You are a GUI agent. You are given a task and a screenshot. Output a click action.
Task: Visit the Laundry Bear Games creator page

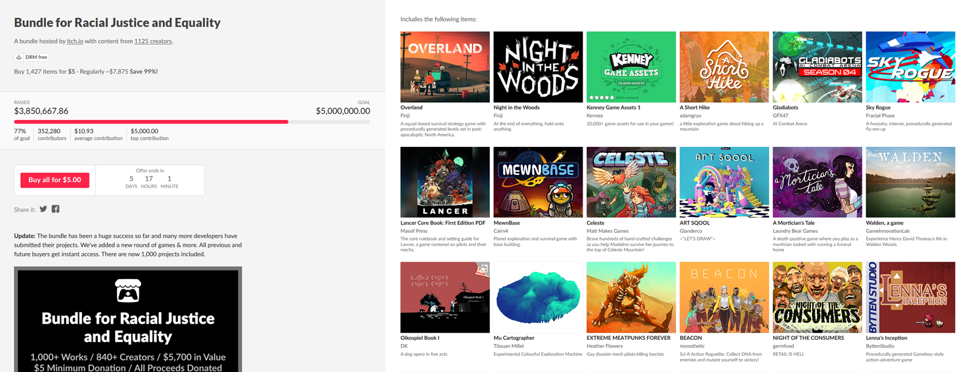(x=795, y=231)
